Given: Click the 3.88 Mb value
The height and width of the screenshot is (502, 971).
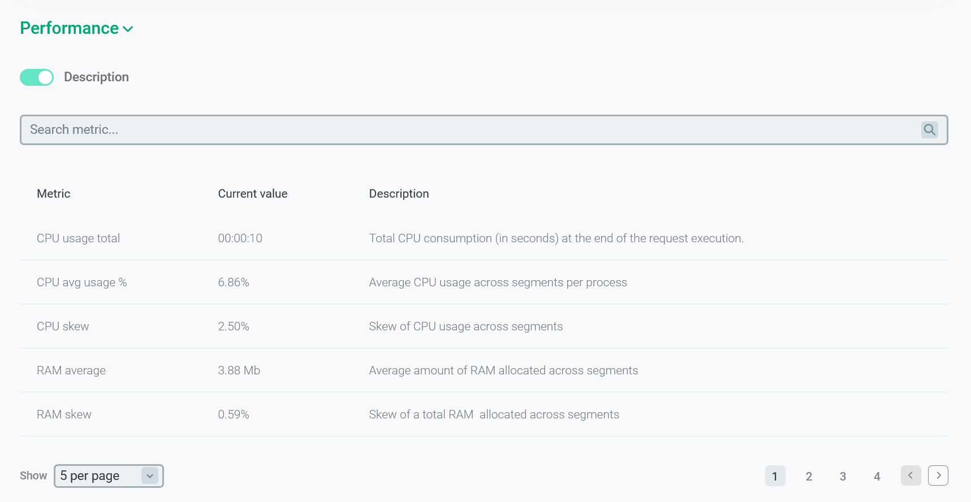Looking at the screenshot, I should [239, 370].
